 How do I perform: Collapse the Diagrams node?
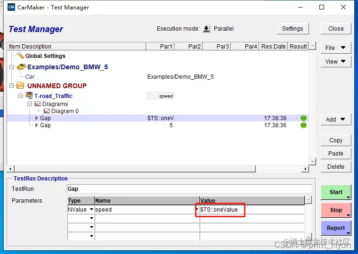pyautogui.click(x=29, y=104)
